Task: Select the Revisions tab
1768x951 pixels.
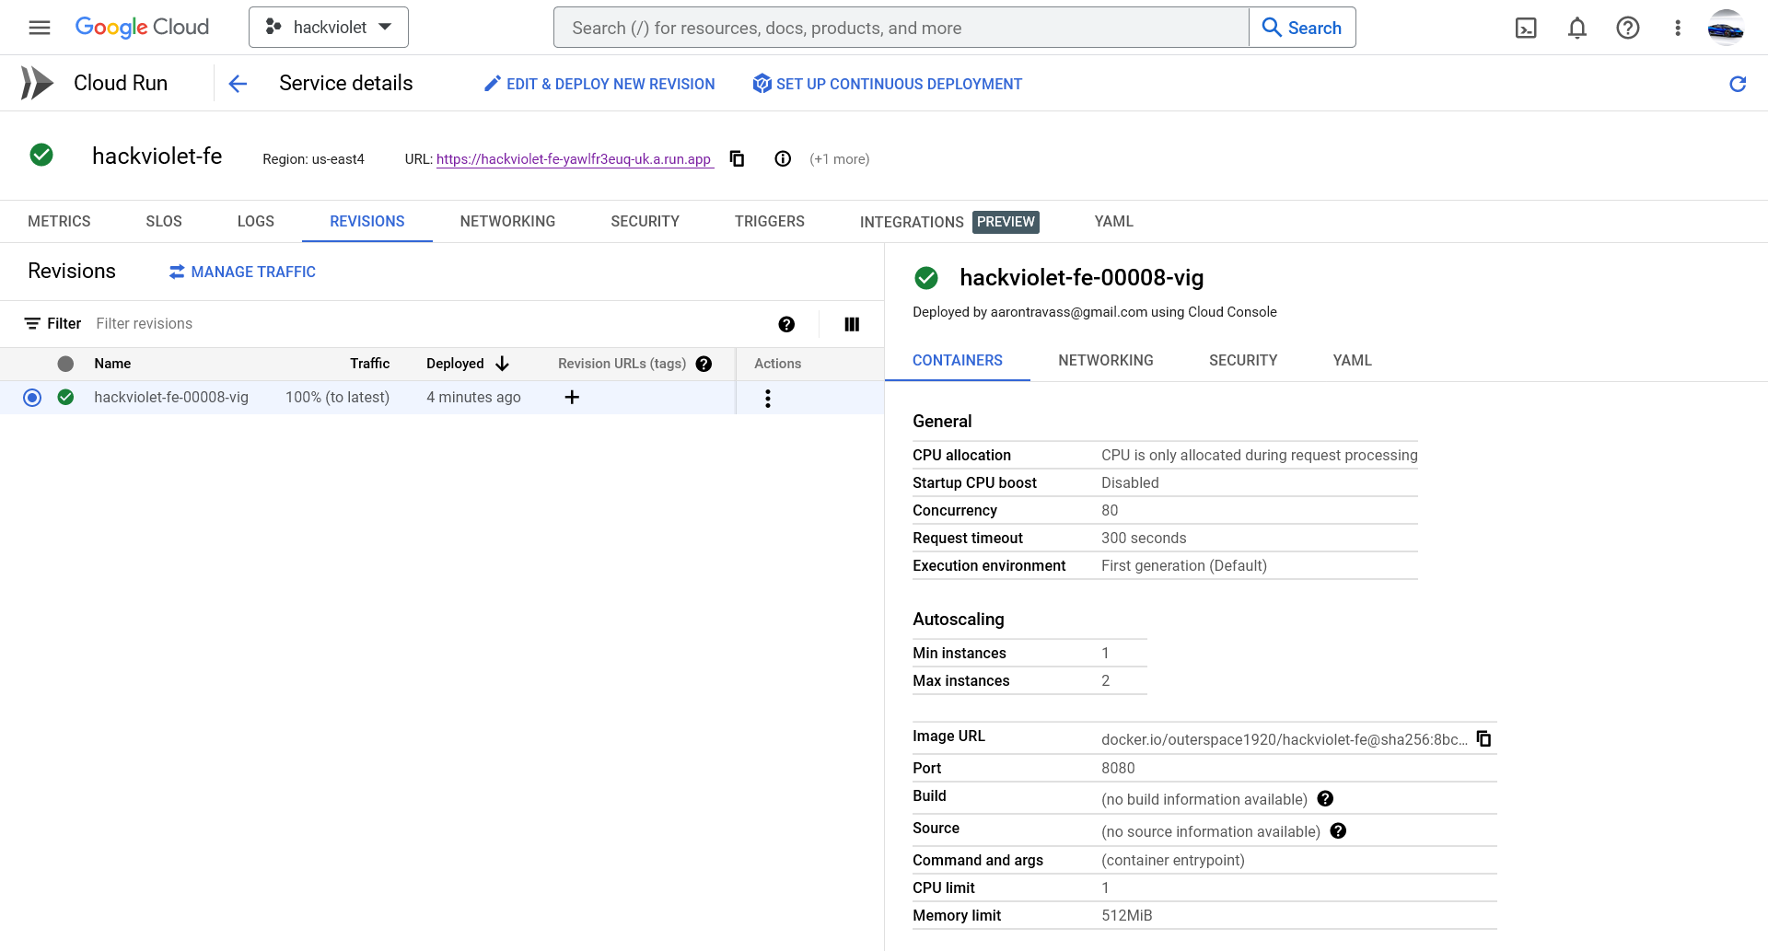Action: click(x=367, y=221)
